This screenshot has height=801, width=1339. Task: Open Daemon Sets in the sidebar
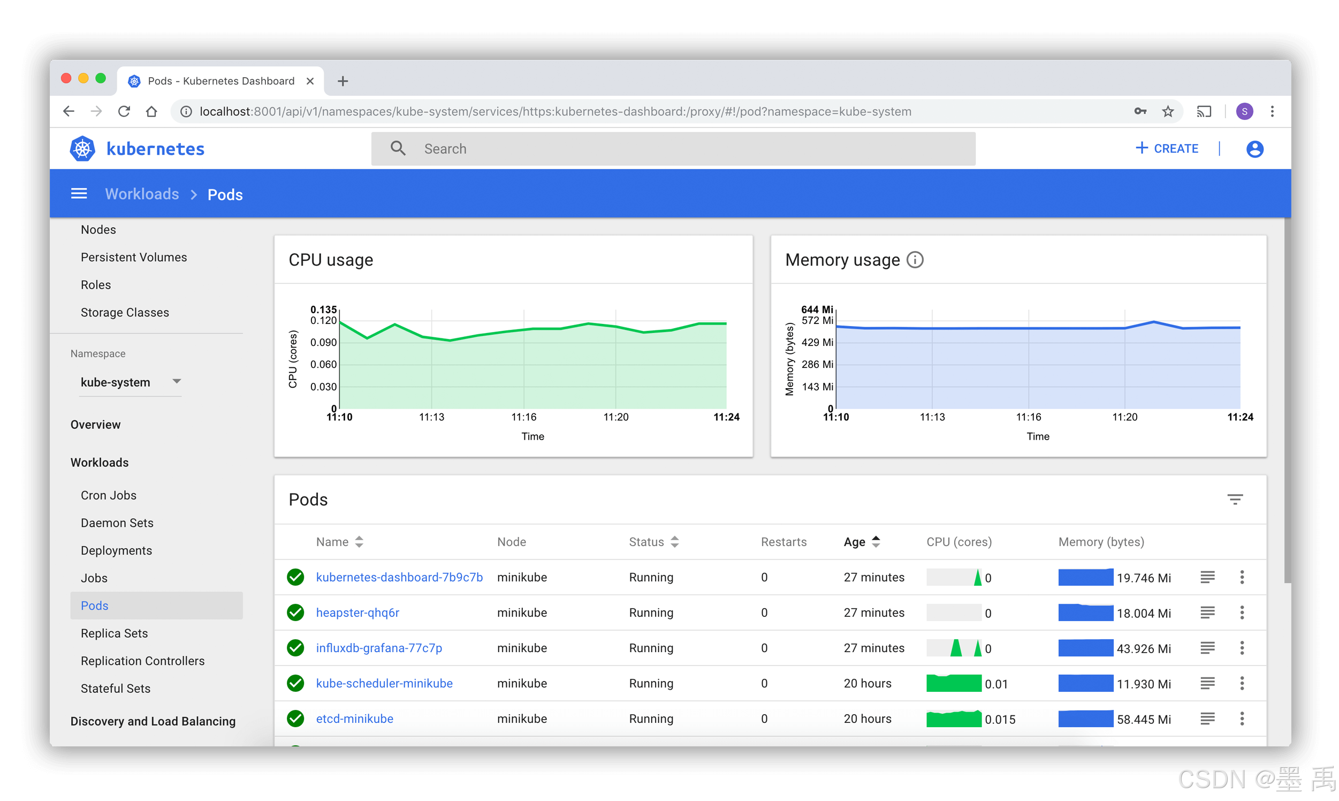tap(117, 523)
